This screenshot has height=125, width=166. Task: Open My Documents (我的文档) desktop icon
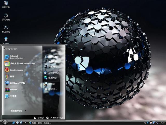click(6, 4)
